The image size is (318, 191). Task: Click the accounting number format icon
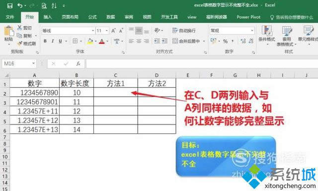[x=213, y=41]
